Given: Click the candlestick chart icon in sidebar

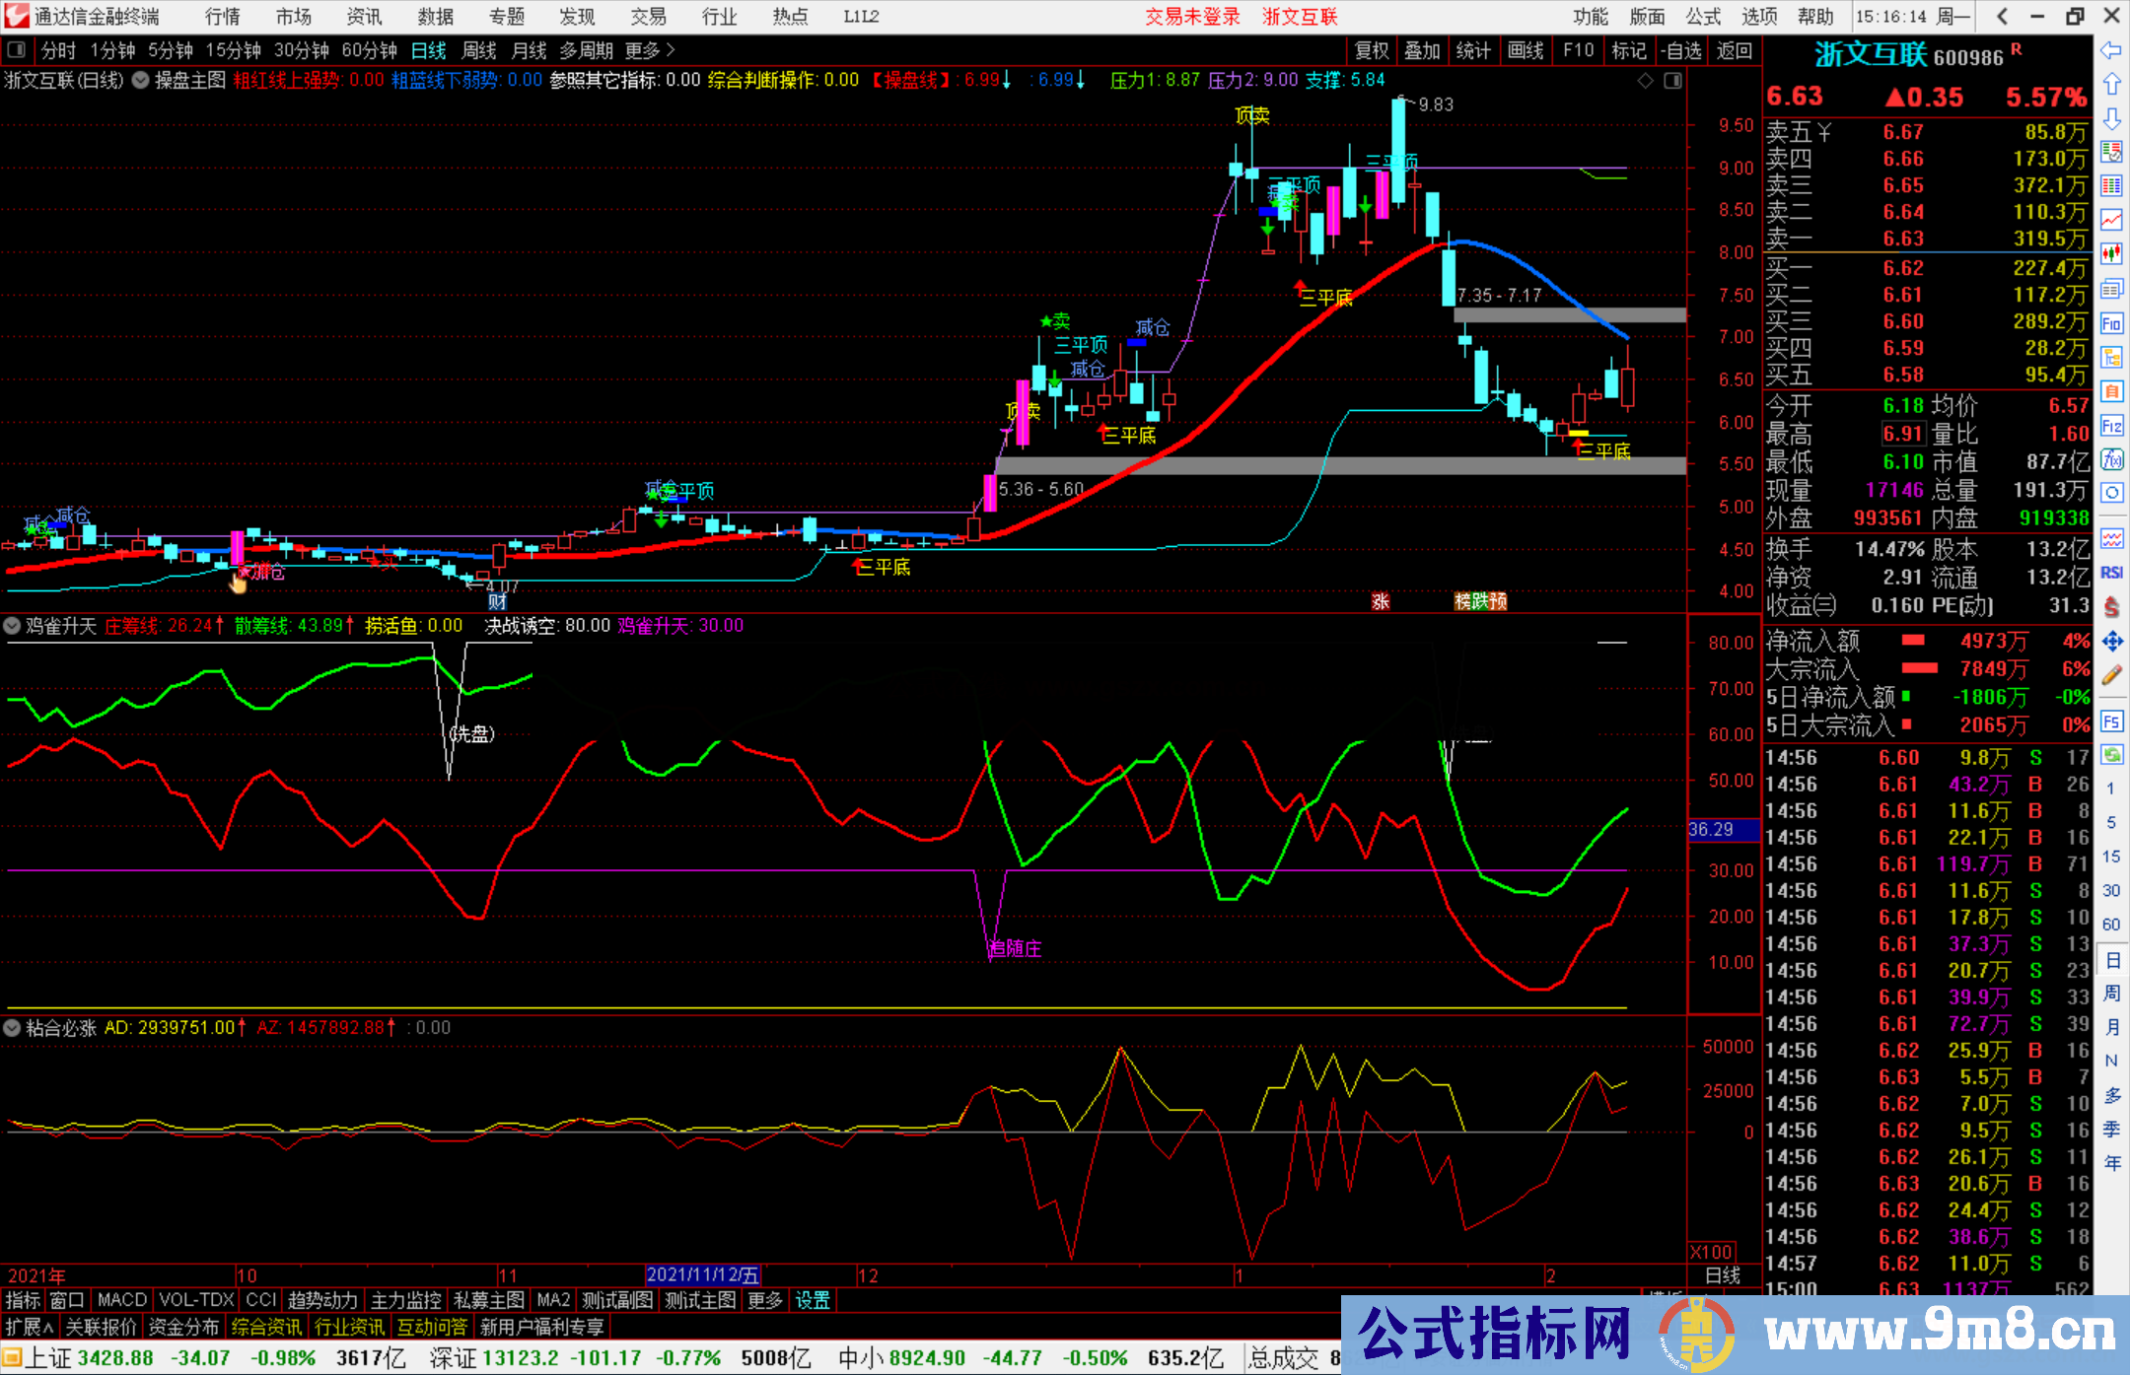Looking at the screenshot, I should 2111,253.
